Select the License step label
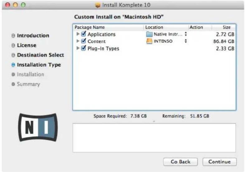 pos(26,45)
